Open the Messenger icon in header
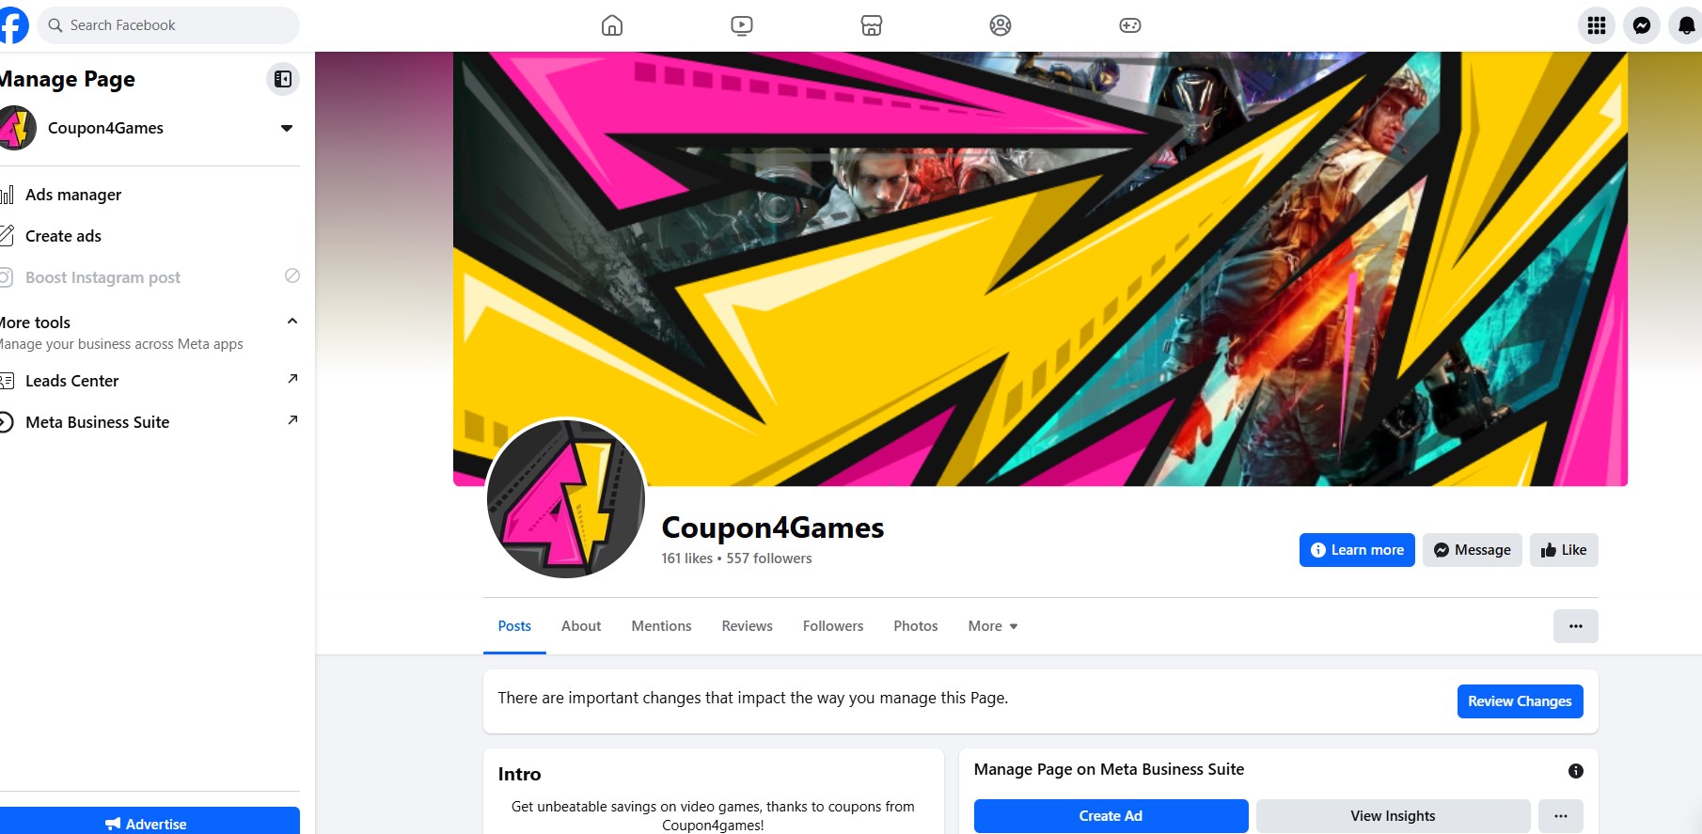This screenshot has height=834, width=1702. point(1642,25)
